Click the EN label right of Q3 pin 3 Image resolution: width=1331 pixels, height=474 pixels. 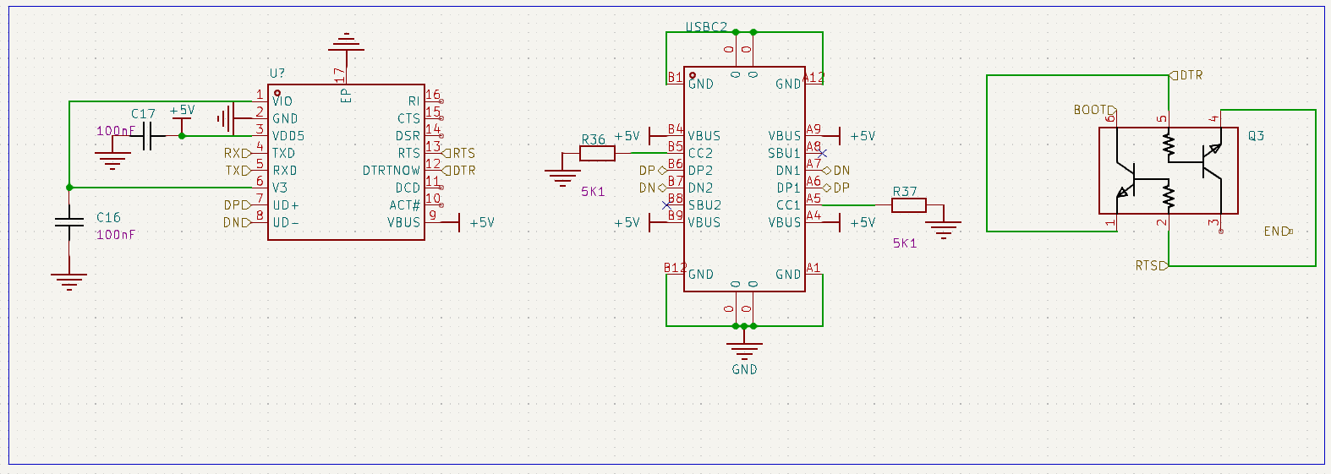[x=1279, y=232]
